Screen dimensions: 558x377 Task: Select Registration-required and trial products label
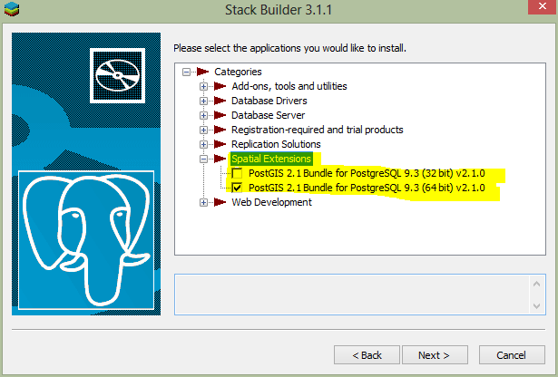[317, 130]
